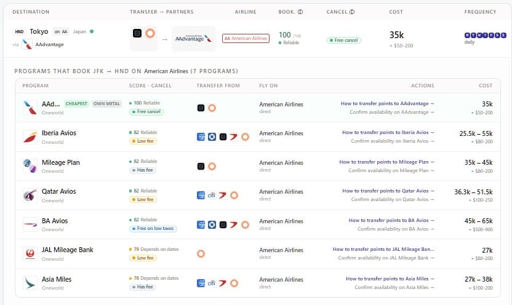Click the blue Amex card icon in the Asia Miles row
Image resolution: width=512 pixels, height=305 pixels.
201,283
